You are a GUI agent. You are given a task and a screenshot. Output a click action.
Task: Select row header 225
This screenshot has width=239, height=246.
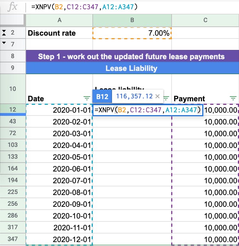[x=13, y=192]
